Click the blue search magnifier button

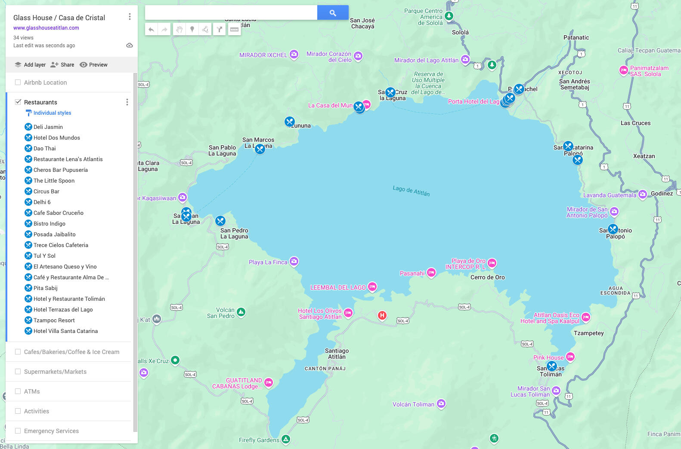click(x=333, y=13)
